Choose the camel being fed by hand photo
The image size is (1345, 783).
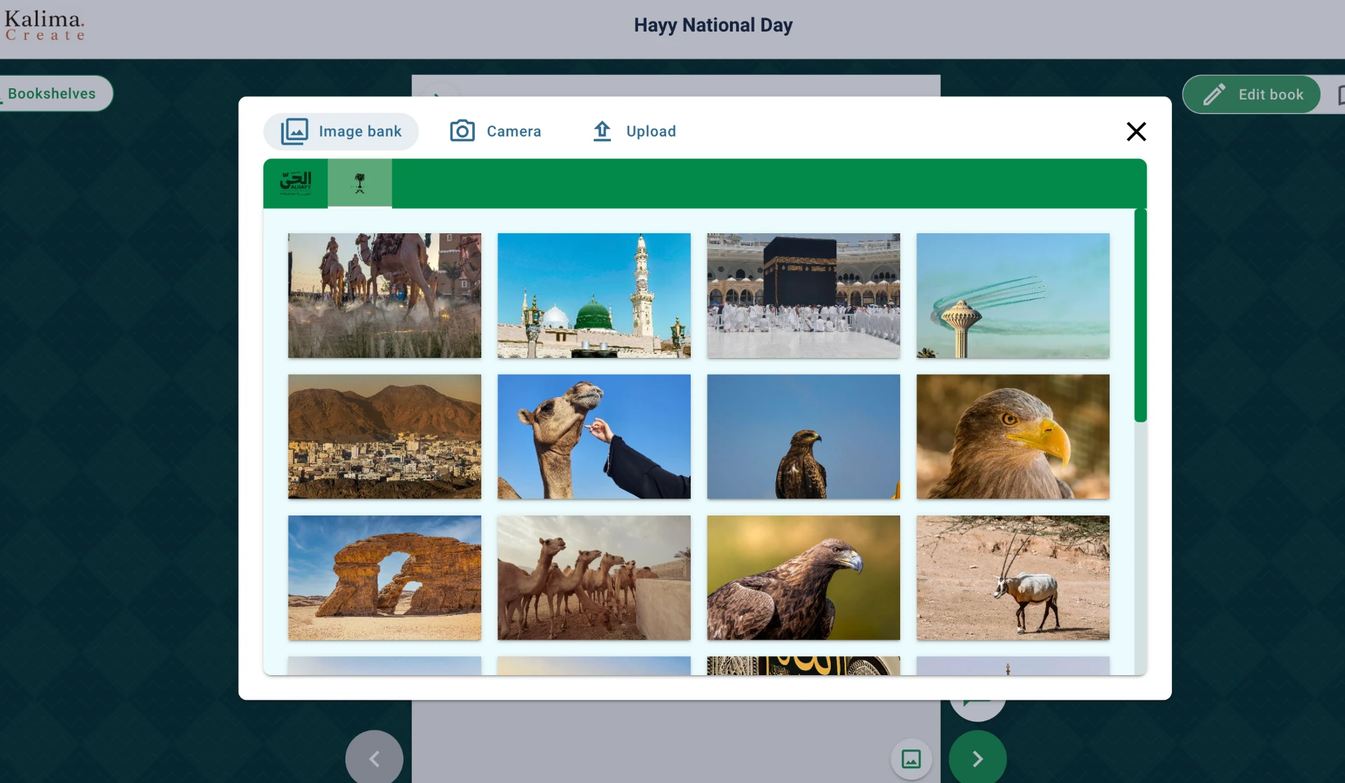coord(594,436)
